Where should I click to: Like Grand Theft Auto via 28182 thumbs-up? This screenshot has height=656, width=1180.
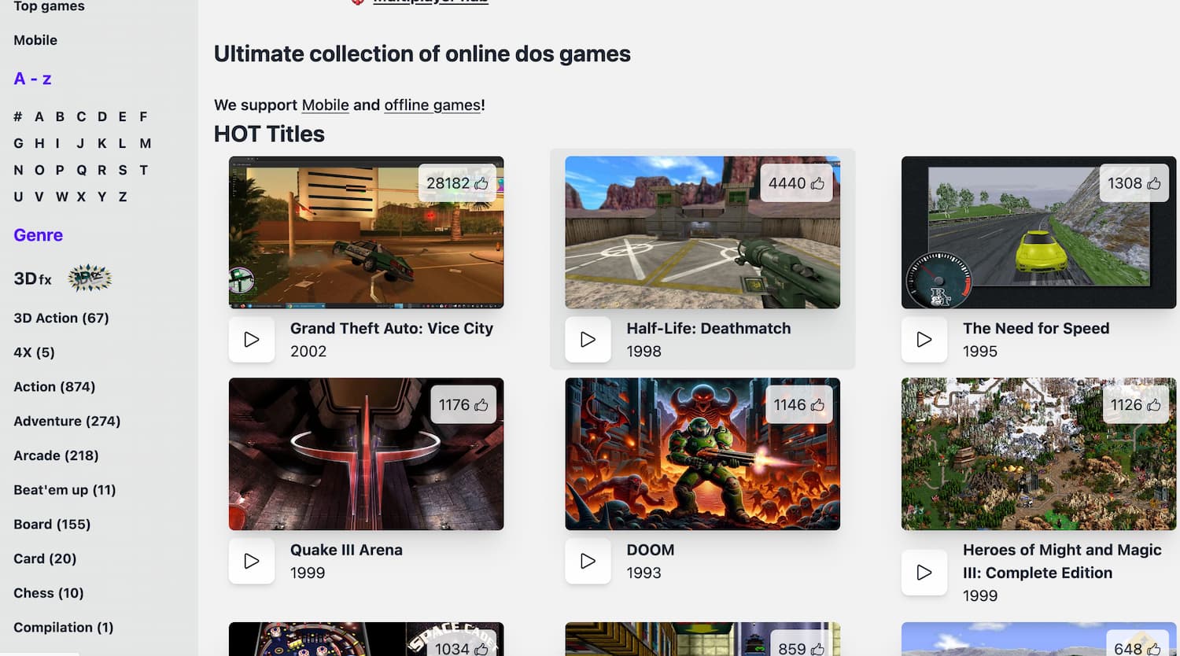point(457,183)
